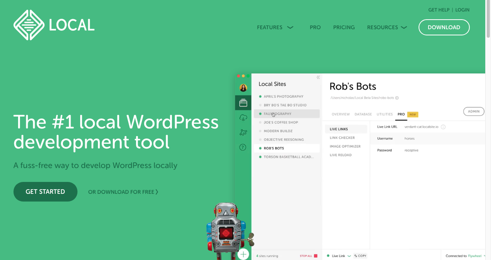Click the Get Started button

pos(45,192)
